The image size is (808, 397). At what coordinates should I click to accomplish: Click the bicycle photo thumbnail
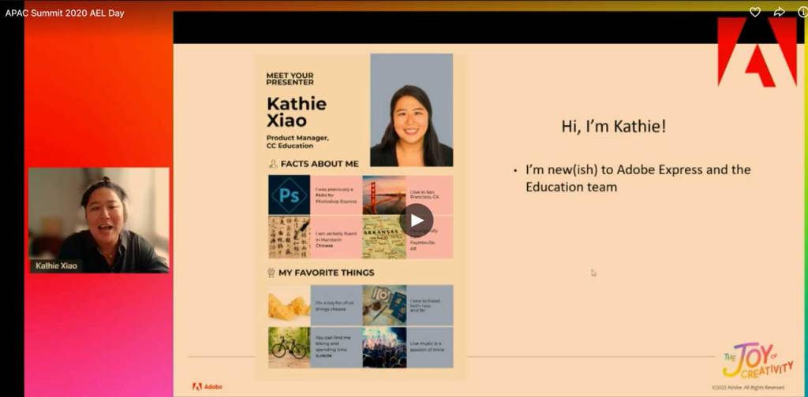[x=289, y=347]
